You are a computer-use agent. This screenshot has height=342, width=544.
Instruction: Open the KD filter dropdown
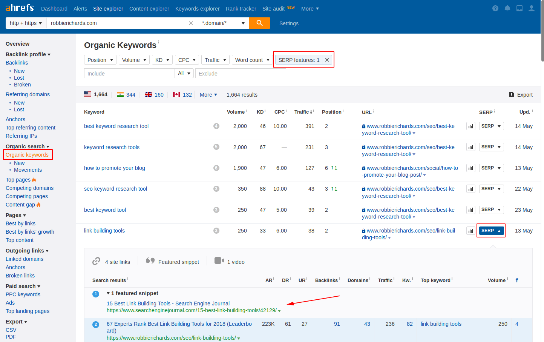[x=162, y=60]
